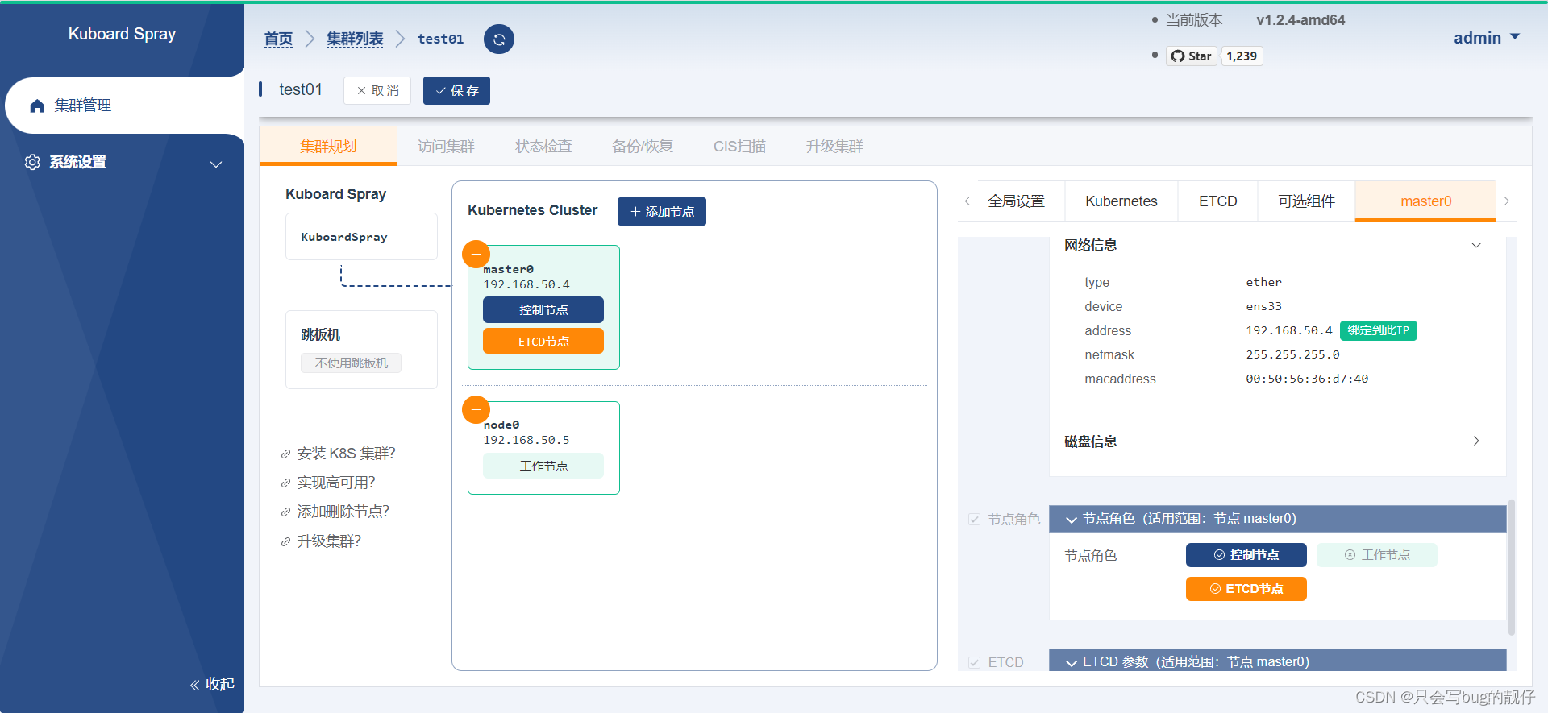Click ETCD节点 tag on master0 card
1548x713 pixels.
pyautogui.click(x=543, y=342)
